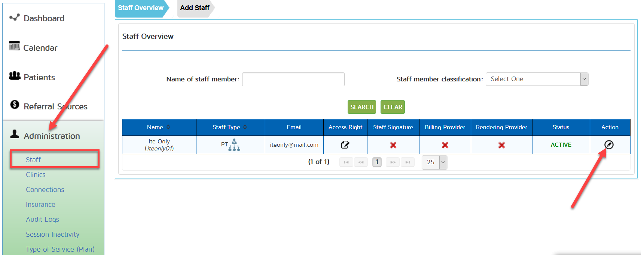
Task: Toggle Staff Signature red X for Ite Only
Action: tap(393, 145)
